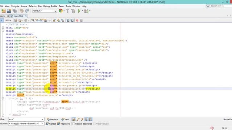Build the project with hammer icon

point(68,11)
